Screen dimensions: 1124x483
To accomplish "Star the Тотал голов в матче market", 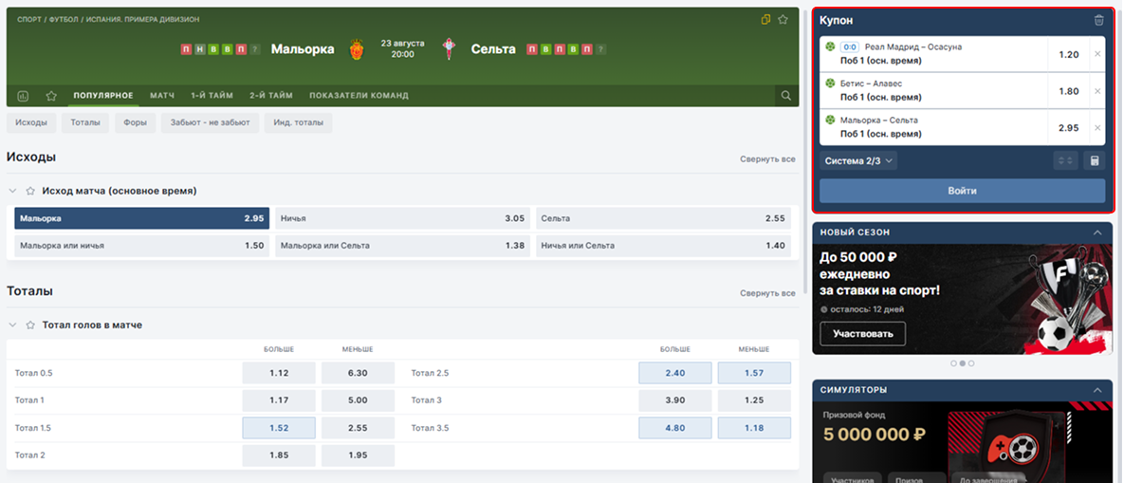I will click(30, 325).
